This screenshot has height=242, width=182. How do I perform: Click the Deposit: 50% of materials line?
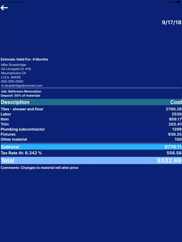(x=21, y=95)
